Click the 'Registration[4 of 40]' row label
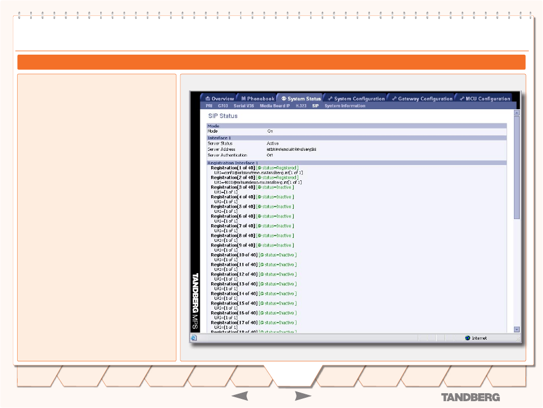The height and width of the screenshot is (408, 543). point(233,197)
